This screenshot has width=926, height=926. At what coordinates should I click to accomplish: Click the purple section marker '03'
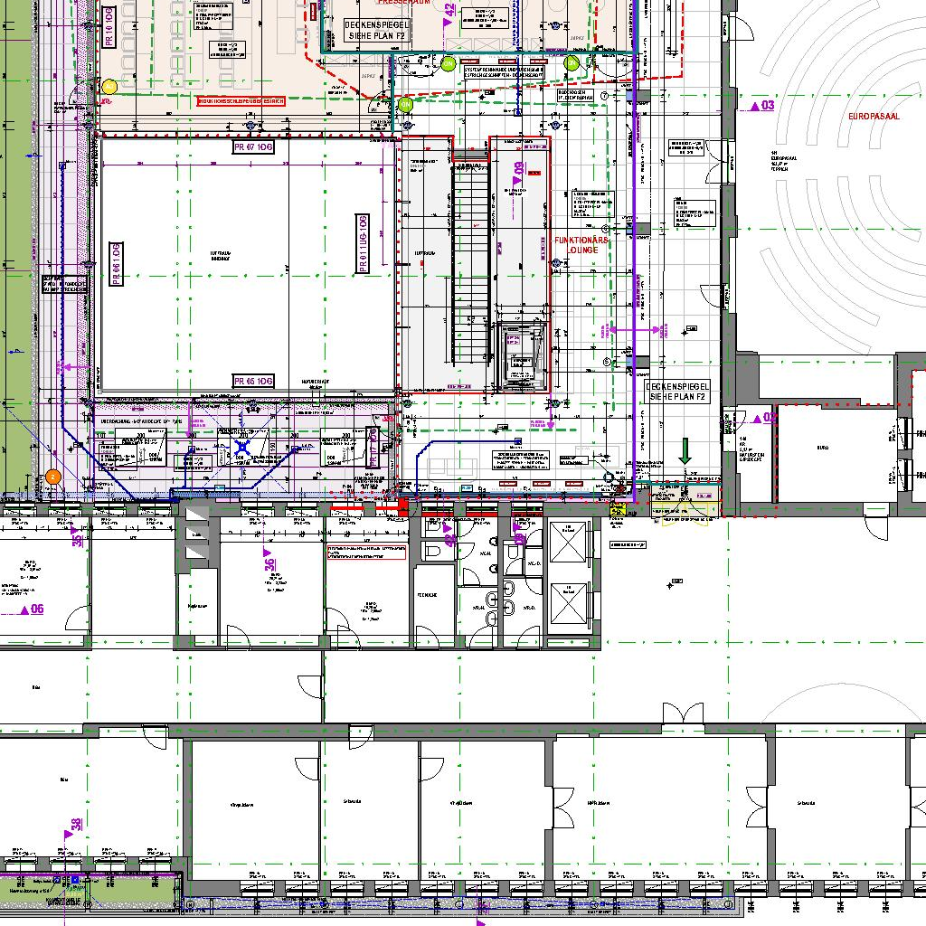coord(762,106)
